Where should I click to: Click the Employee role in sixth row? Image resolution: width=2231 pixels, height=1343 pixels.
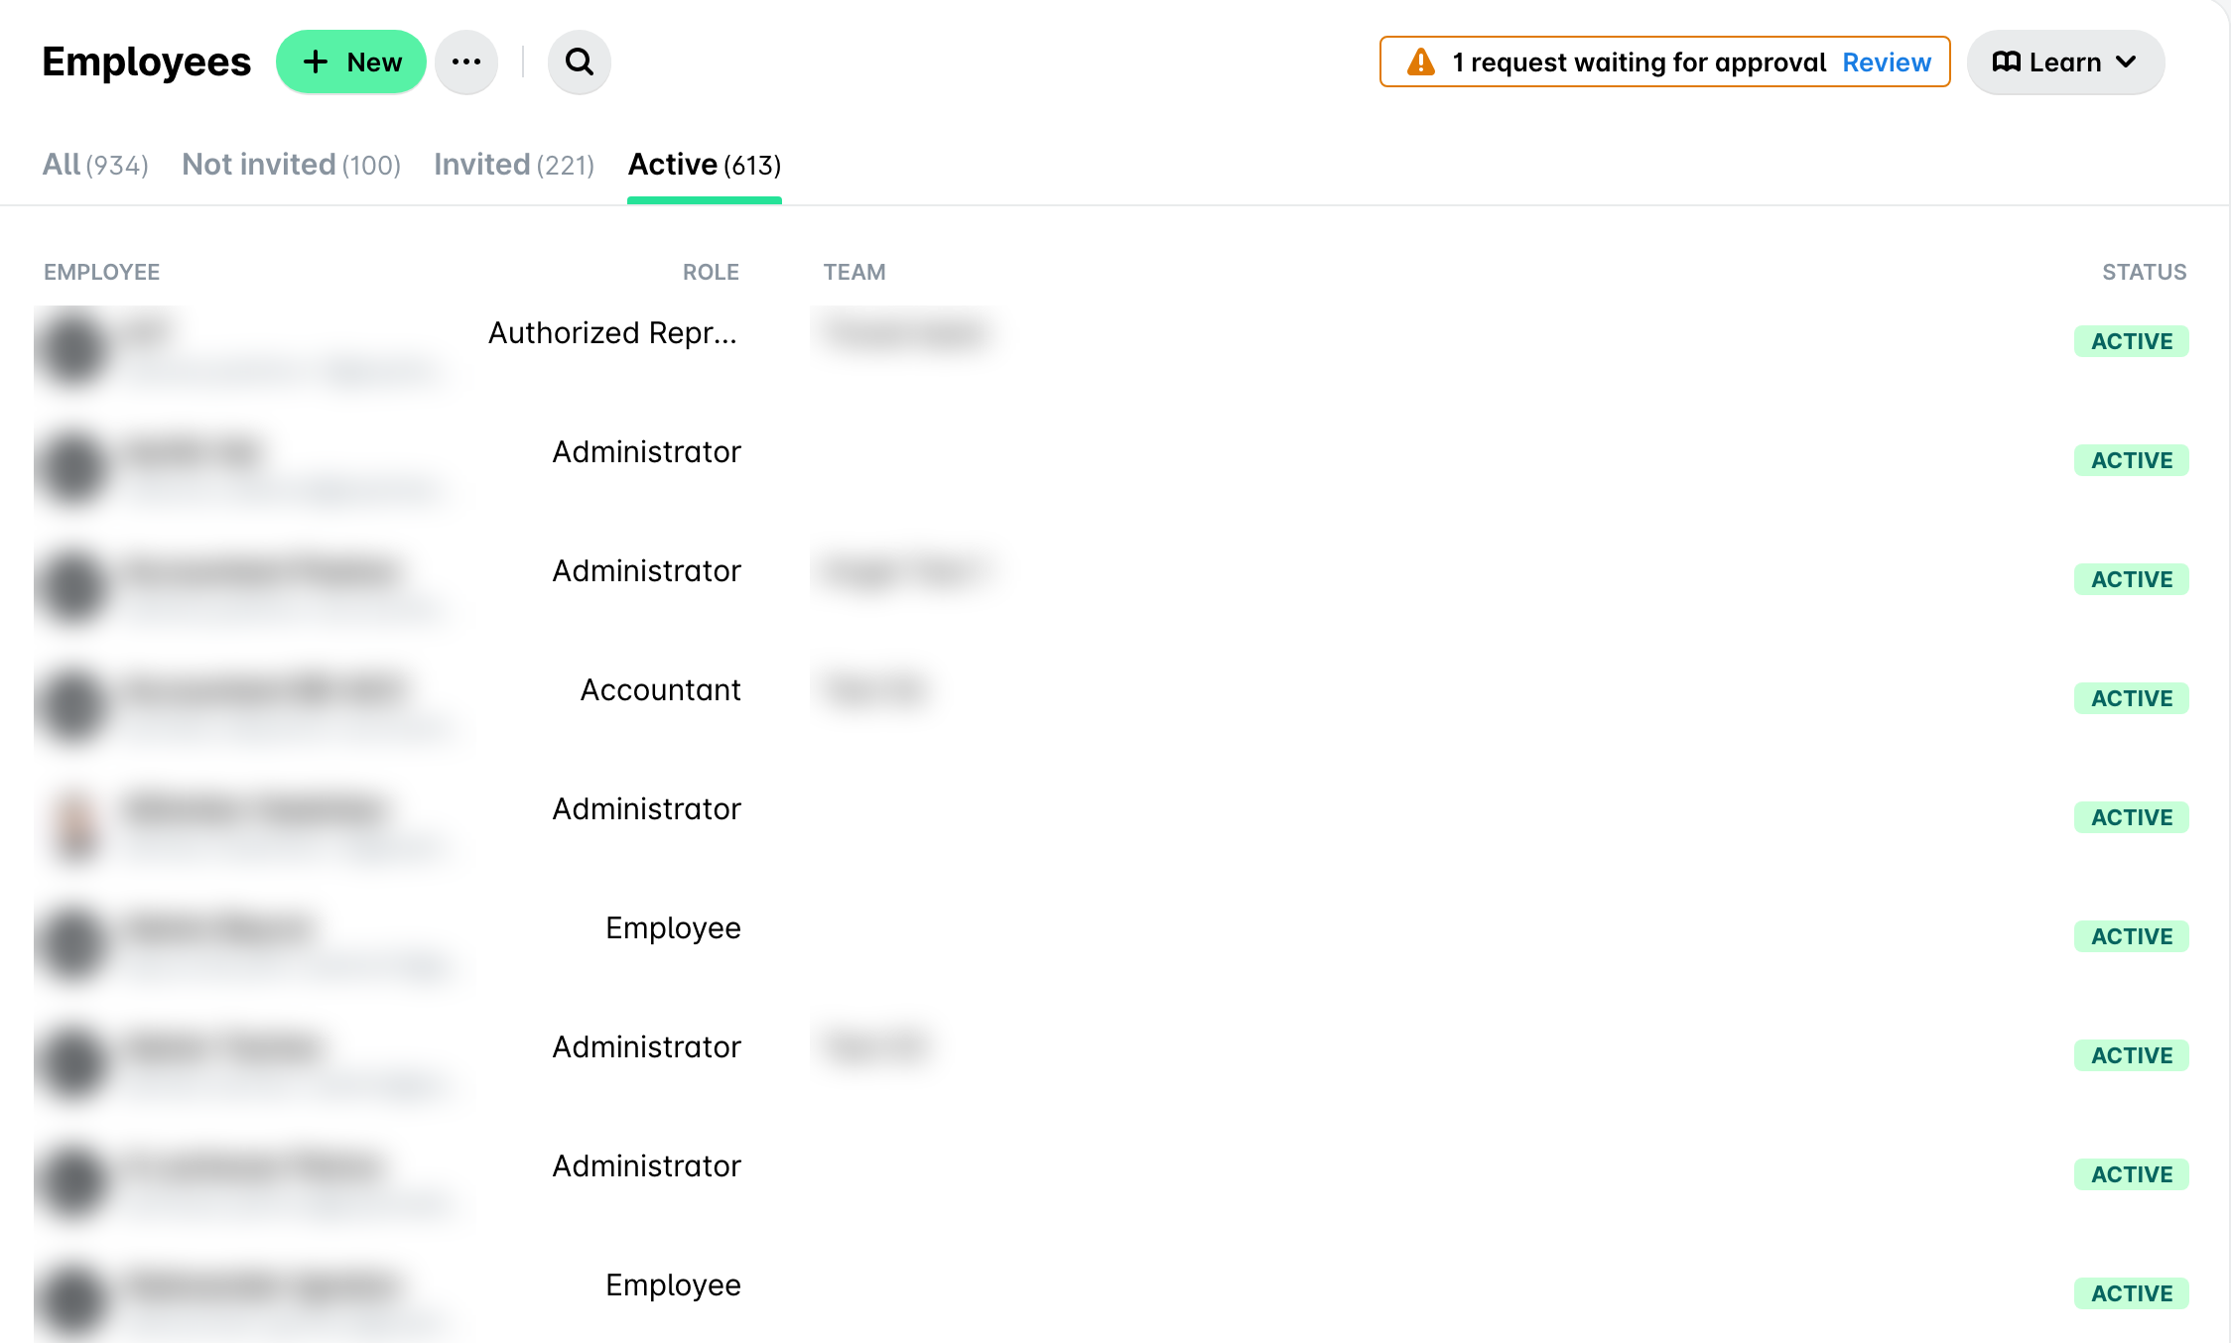coord(673,928)
